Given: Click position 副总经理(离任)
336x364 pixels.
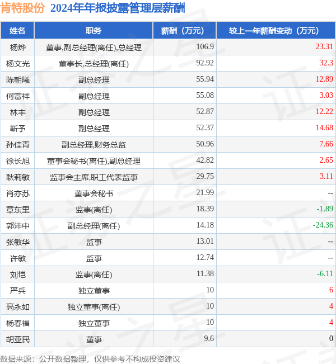Looking at the screenshot, I should tap(94, 226).
